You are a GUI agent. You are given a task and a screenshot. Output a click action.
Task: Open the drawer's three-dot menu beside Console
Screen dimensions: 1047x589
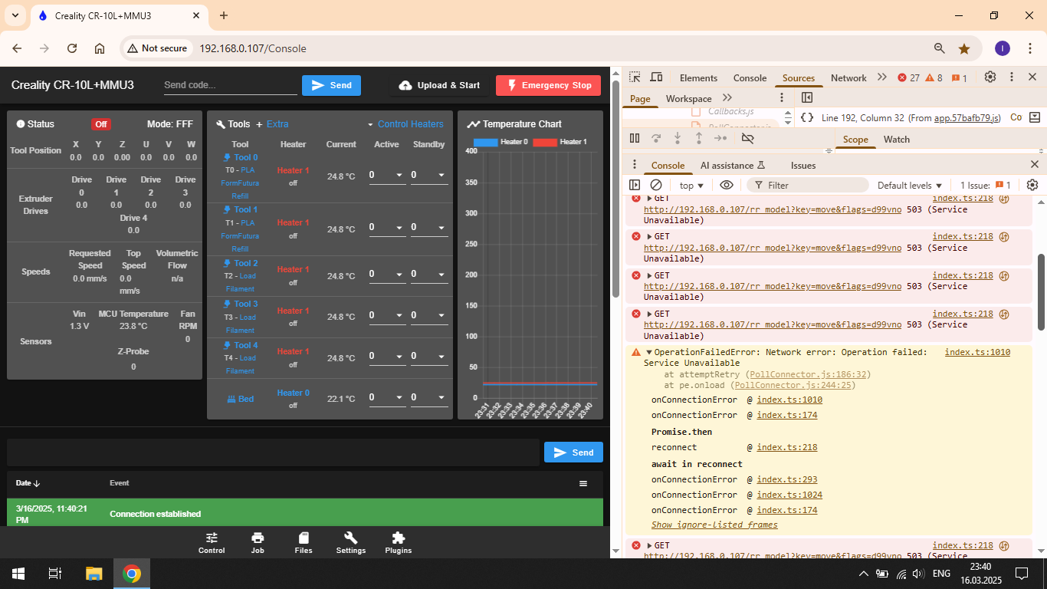point(634,165)
